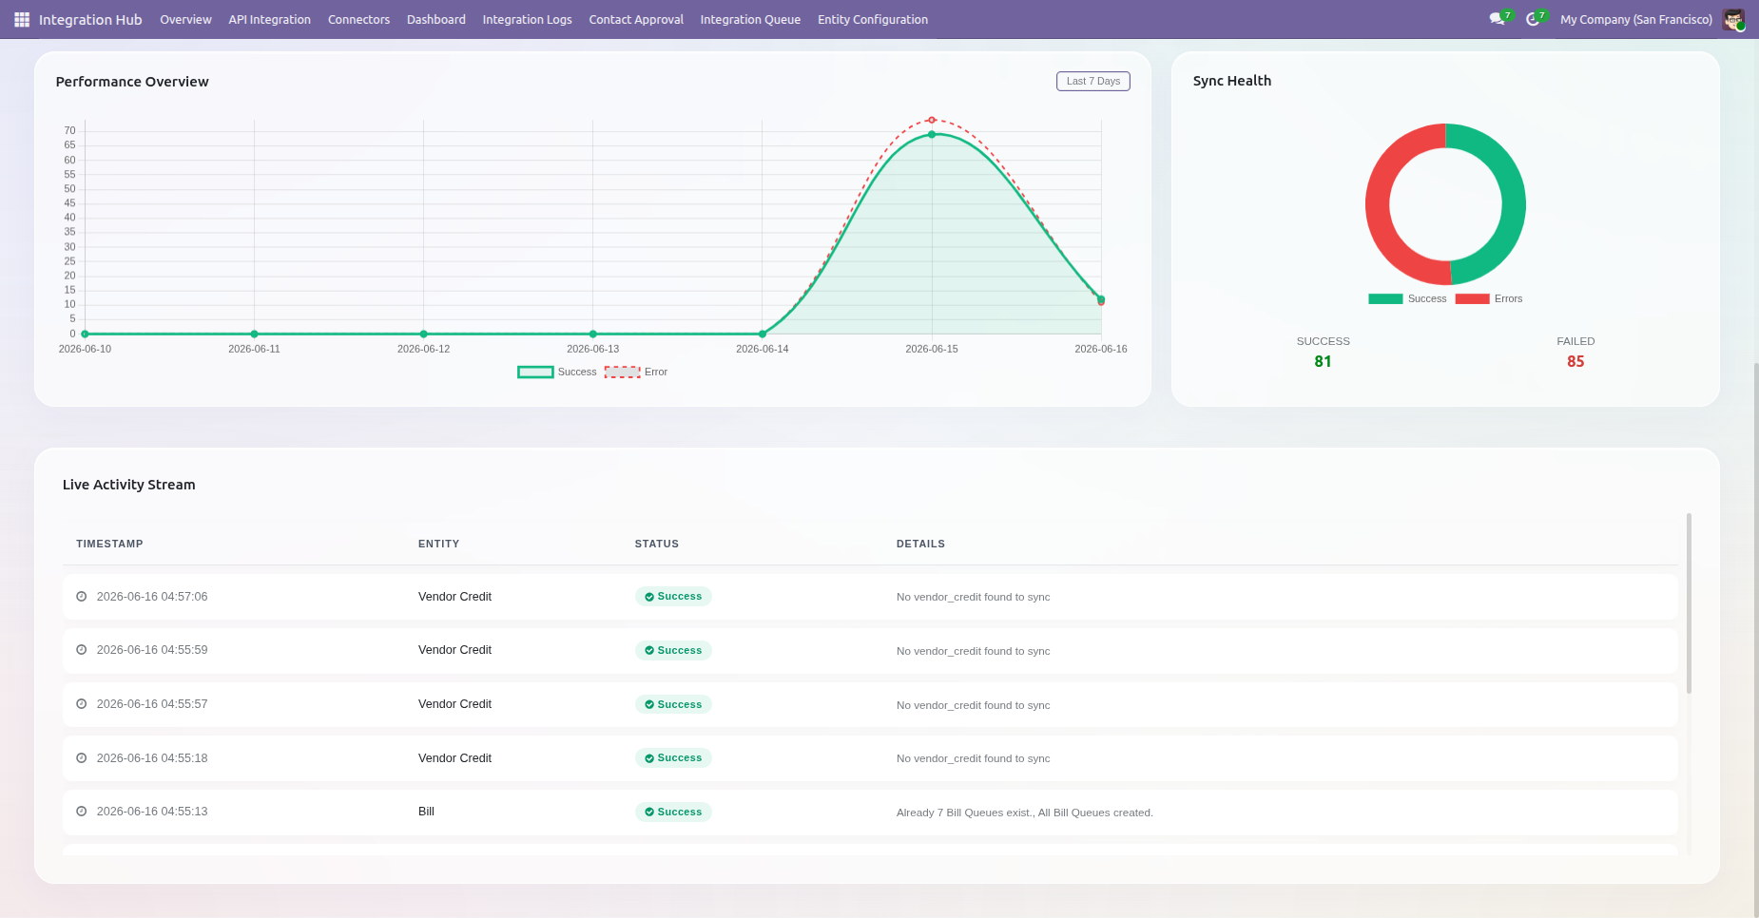Screen dimensions: 1759x918
Task: Open the Contact Approval page
Action: coord(636,19)
